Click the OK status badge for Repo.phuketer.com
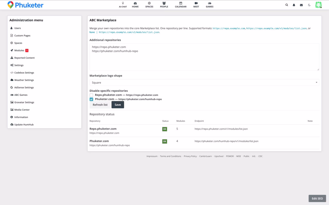 pyautogui.click(x=164, y=129)
